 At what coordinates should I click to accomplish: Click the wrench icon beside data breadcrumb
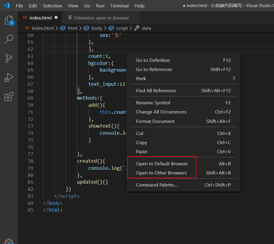(x=136, y=28)
